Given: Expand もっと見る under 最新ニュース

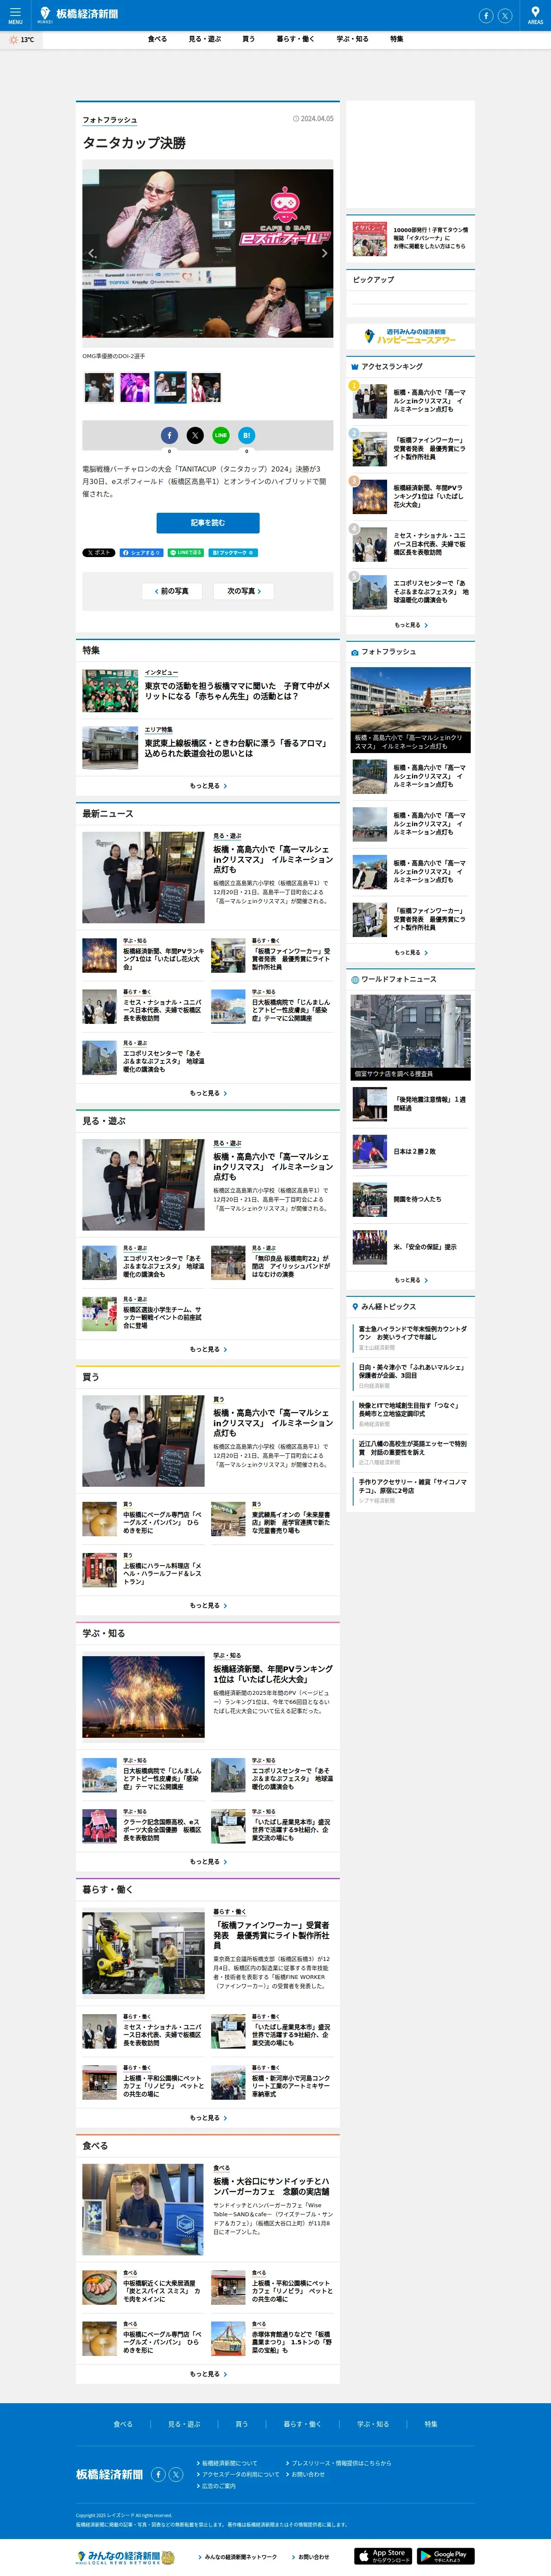Looking at the screenshot, I should pos(208,1093).
